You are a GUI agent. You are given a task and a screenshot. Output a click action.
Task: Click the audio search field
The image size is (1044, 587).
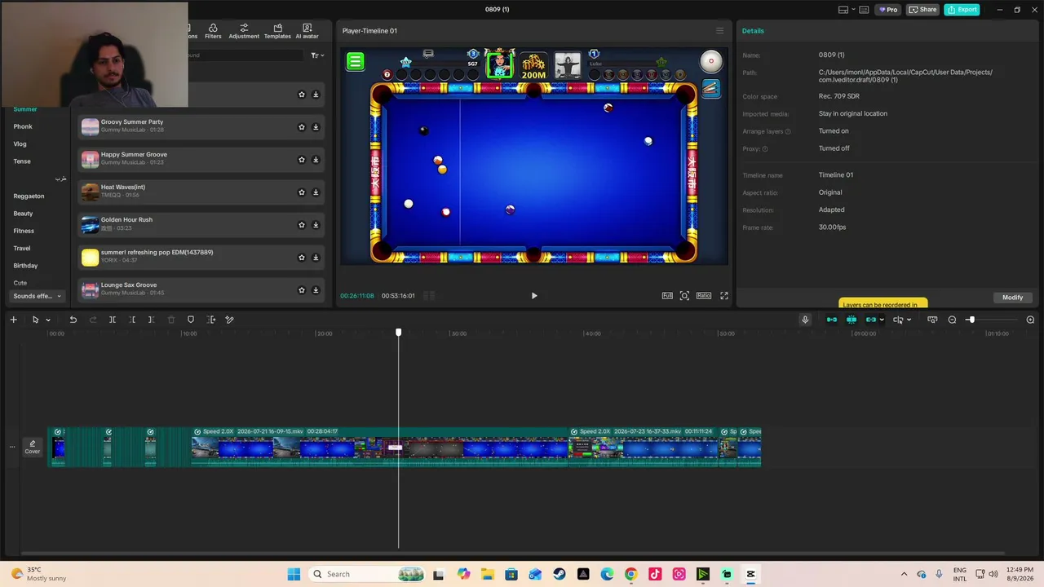(x=245, y=55)
